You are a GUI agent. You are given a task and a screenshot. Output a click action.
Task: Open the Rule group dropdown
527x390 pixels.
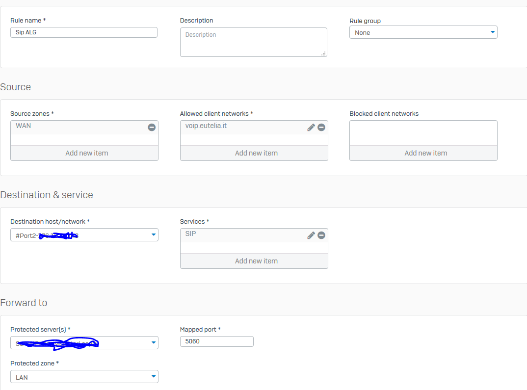(x=423, y=32)
